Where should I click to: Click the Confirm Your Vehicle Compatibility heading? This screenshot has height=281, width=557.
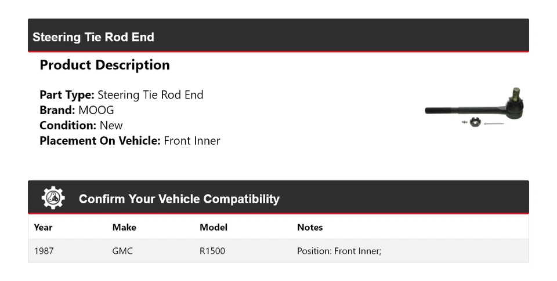(x=179, y=199)
